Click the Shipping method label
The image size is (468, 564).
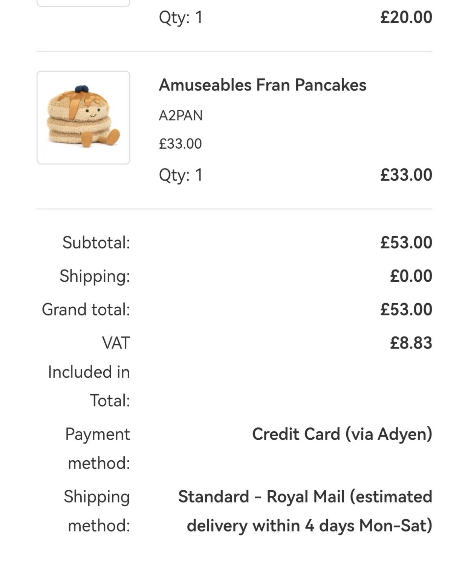(x=97, y=511)
